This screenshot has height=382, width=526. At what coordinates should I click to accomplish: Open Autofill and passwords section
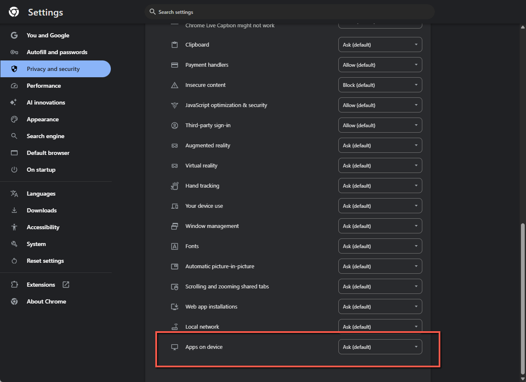click(x=55, y=52)
